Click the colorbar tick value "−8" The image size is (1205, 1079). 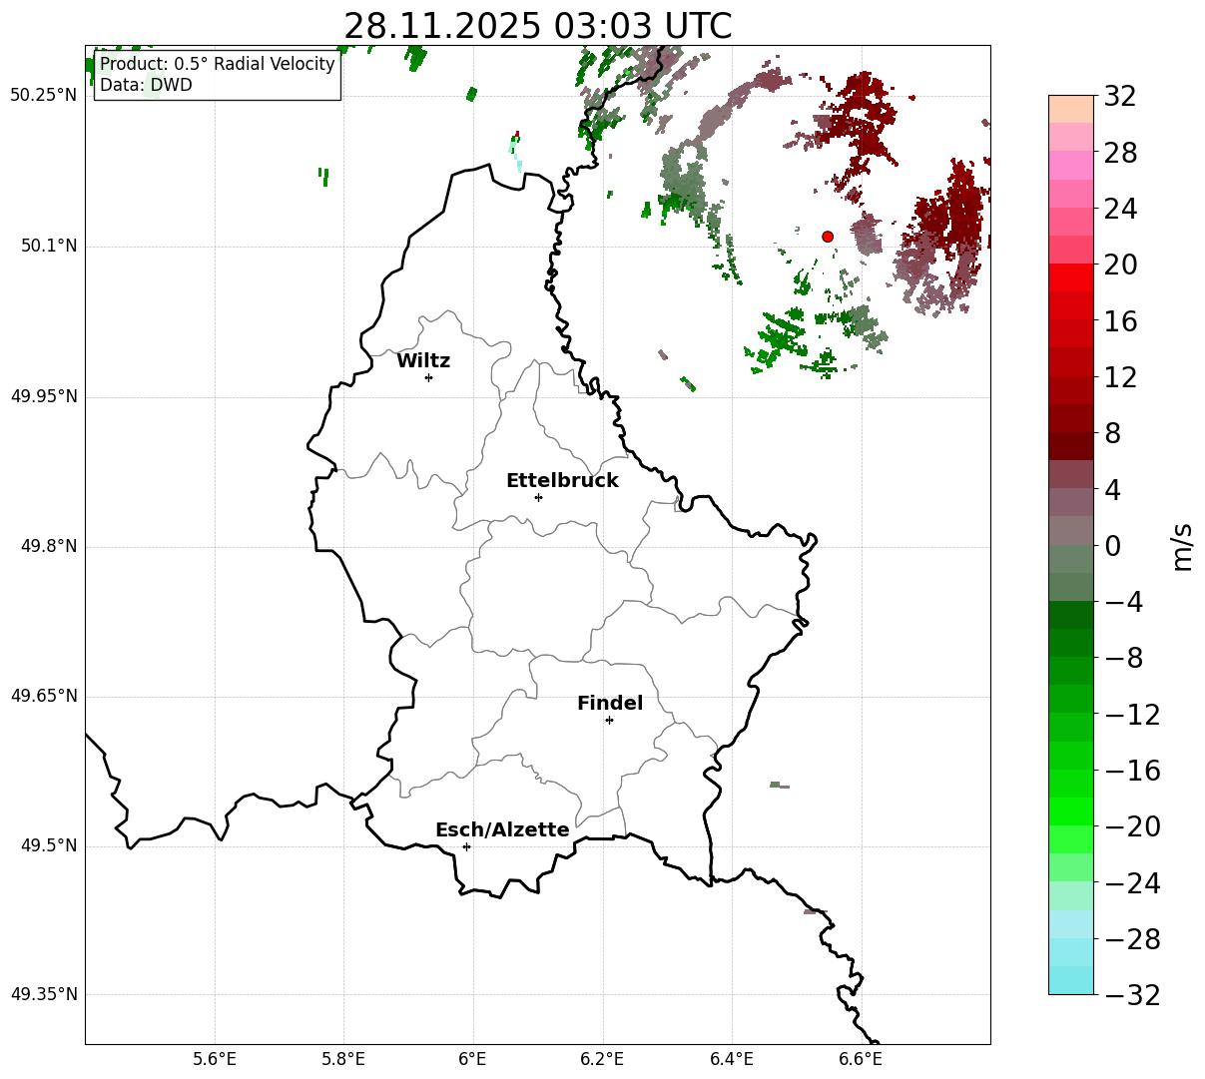1123,659
